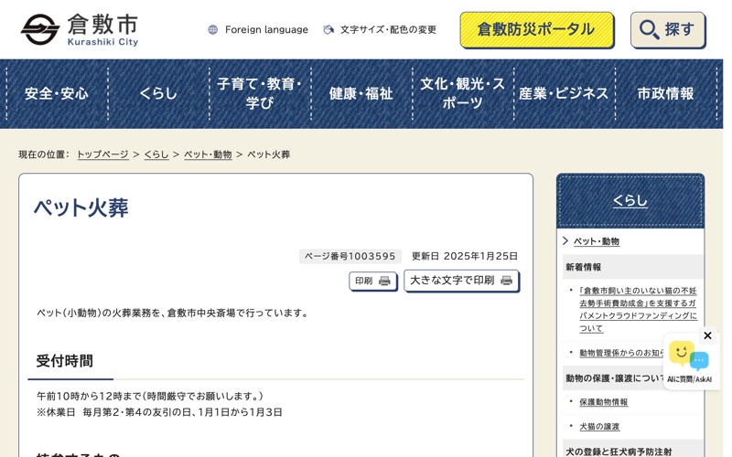Click the palette icon for text size settings

point(328,30)
